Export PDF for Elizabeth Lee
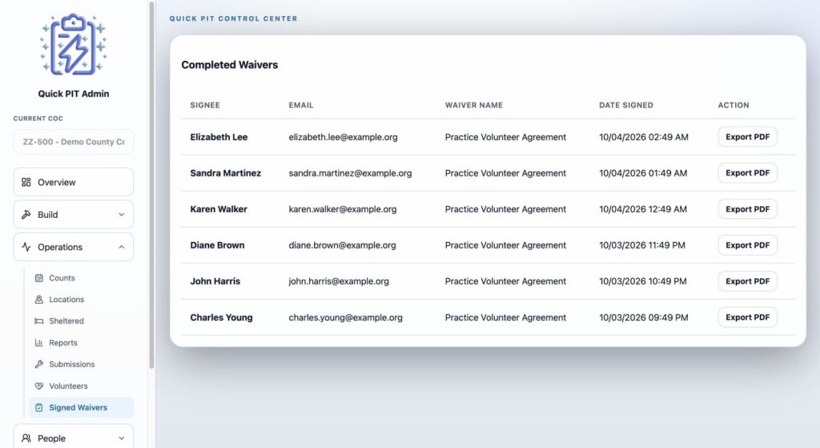Viewport: 820px width, 448px height. click(x=747, y=136)
